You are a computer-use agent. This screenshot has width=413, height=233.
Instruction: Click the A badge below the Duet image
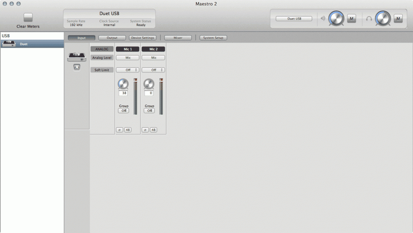coord(77,68)
